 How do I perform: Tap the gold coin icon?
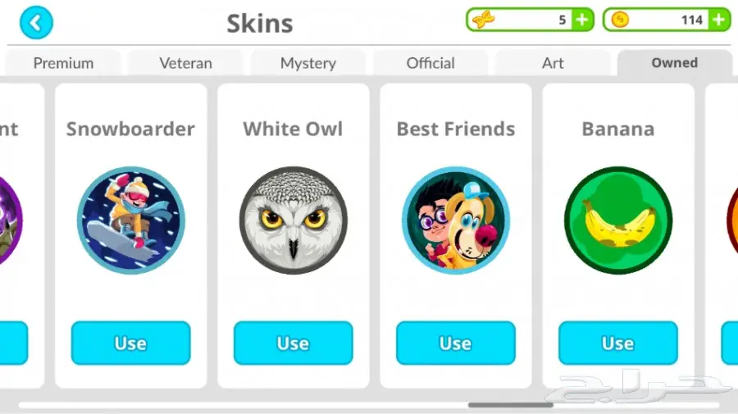point(620,20)
